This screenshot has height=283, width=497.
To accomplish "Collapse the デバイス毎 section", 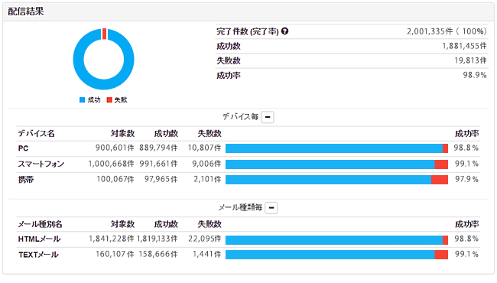I will pyautogui.click(x=268, y=117).
